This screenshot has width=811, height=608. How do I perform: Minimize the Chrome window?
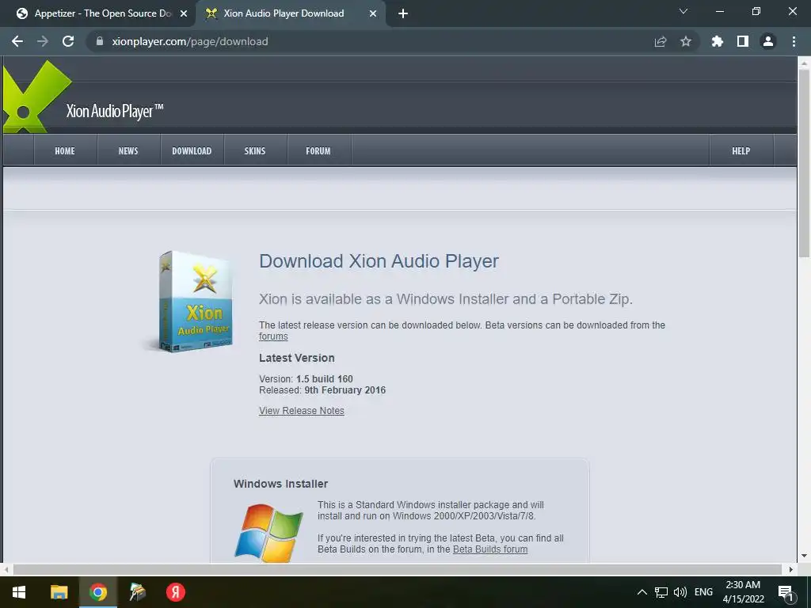719,11
